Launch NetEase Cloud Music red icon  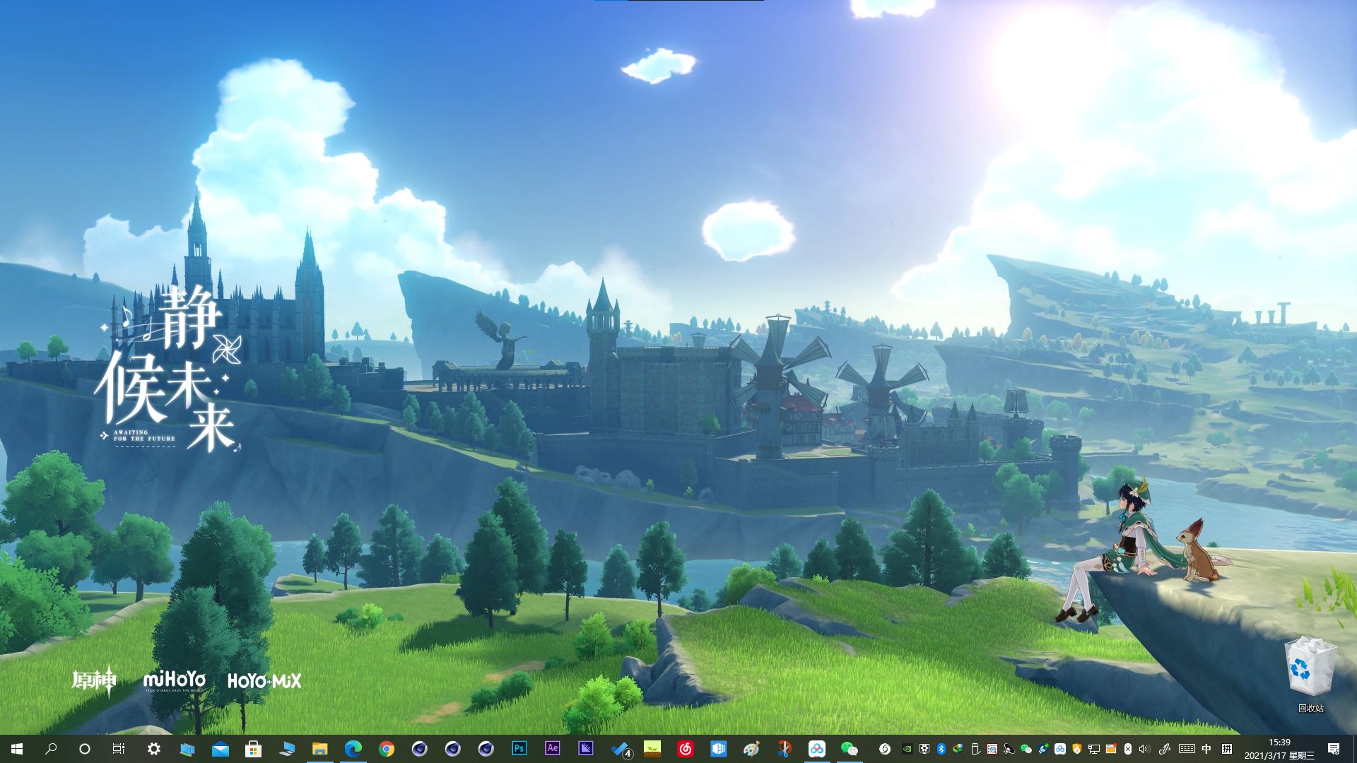point(686,749)
